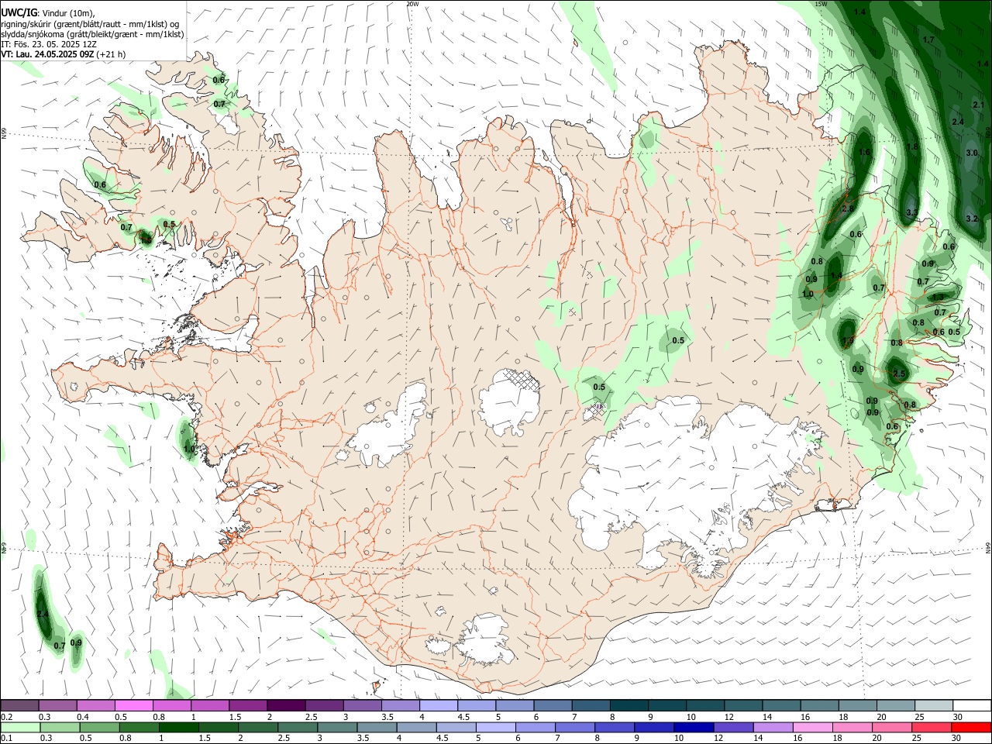Image resolution: width=992 pixels, height=744 pixels.
Task: Pick the navy blue 10 swatch in bottom row
Action: [694, 728]
